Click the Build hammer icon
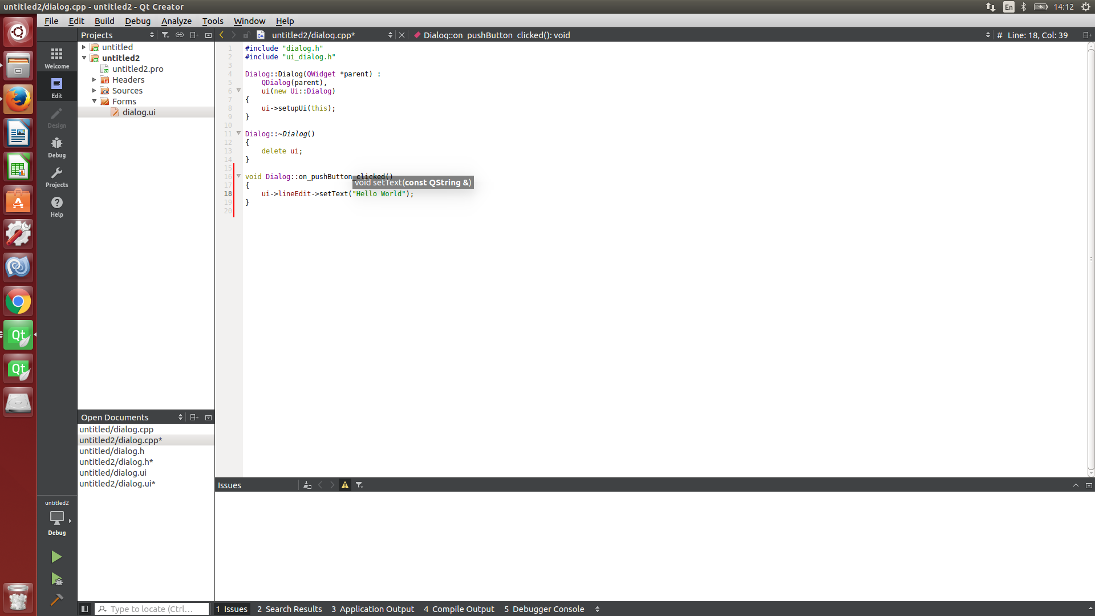 point(56,599)
